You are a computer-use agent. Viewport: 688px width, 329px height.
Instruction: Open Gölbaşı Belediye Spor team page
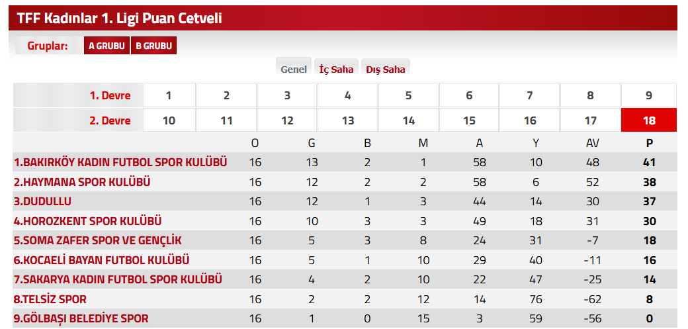click(81, 318)
